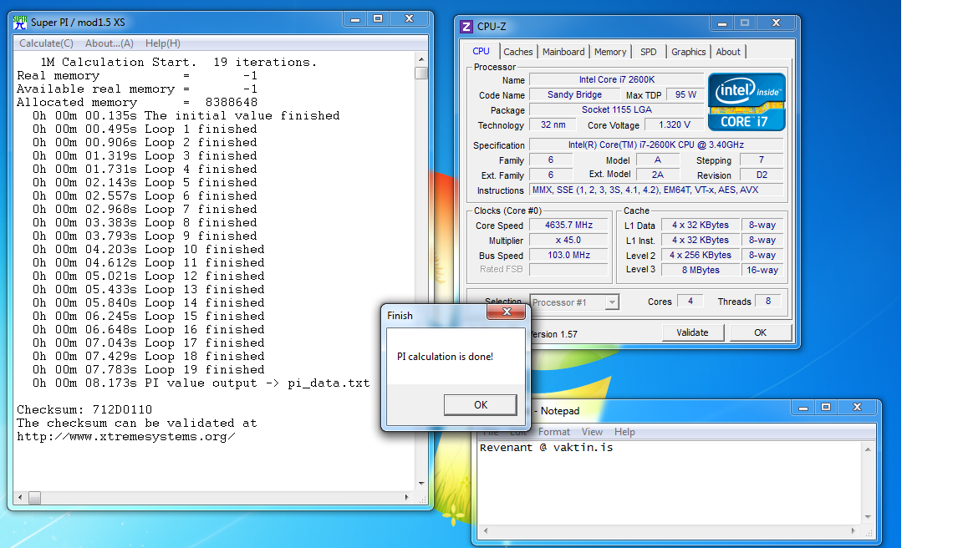Switch to the Caches tab in CPU-Z

(x=518, y=52)
